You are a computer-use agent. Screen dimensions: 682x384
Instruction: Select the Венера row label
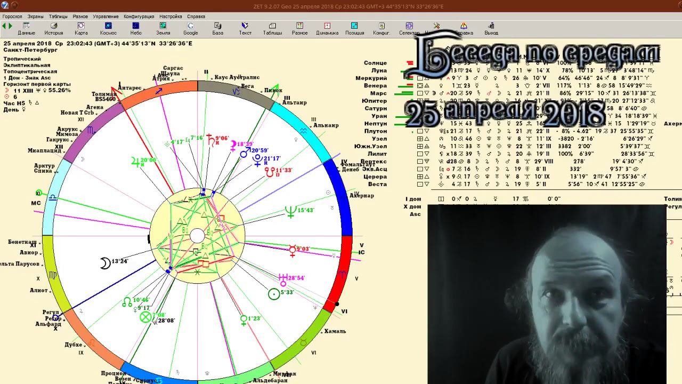[375, 86]
